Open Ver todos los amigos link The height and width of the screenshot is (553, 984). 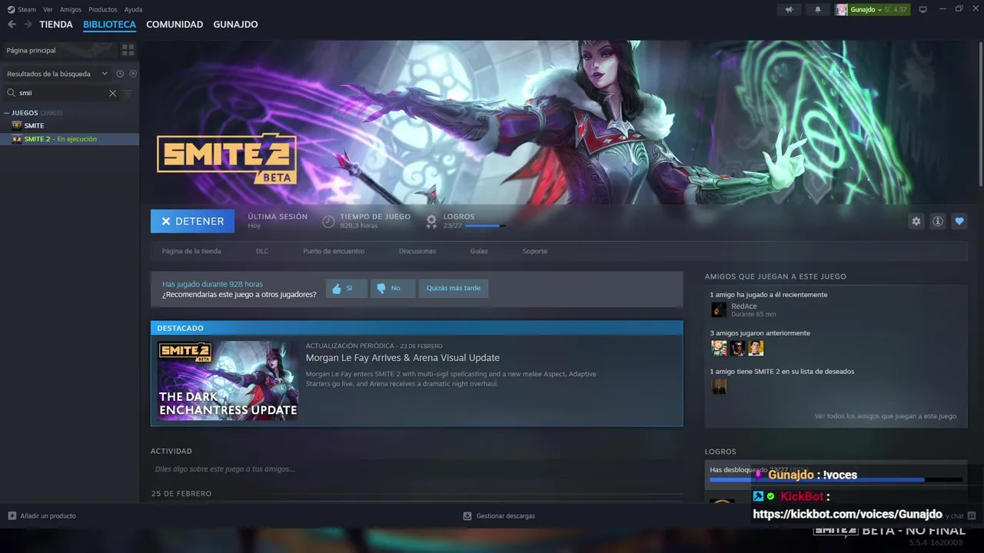click(885, 416)
